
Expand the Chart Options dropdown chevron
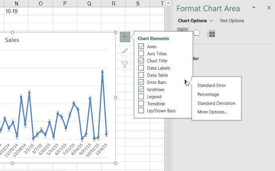click(x=211, y=21)
